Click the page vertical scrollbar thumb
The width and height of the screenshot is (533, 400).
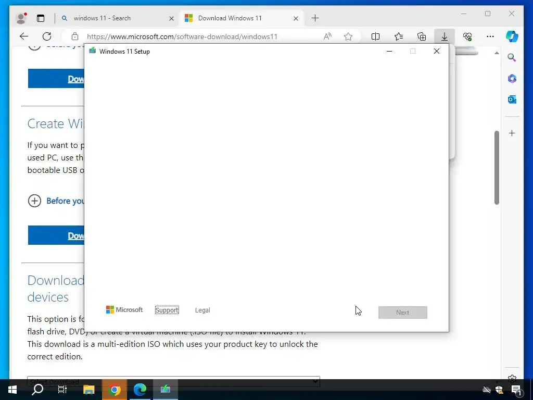tap(497, 168)
